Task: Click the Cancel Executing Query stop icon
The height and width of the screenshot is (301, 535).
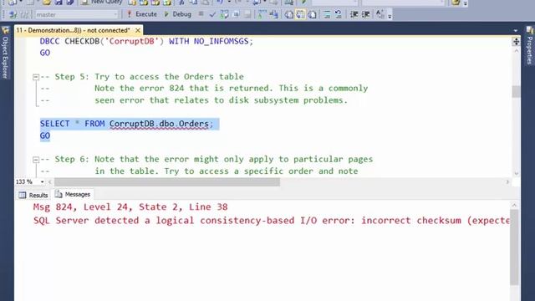Action: pos(201,14)
